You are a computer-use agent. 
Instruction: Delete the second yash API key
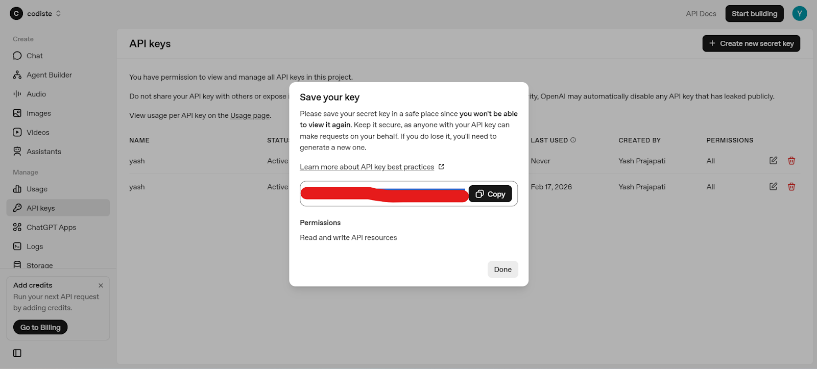coord(791,187)
